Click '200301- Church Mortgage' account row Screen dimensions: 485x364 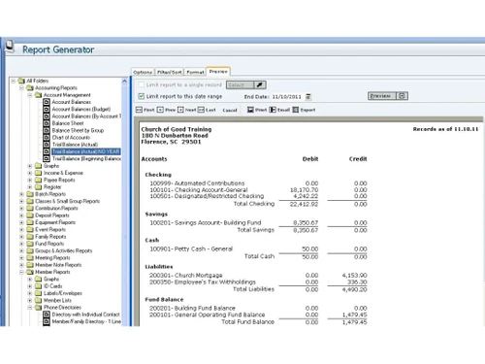[258, 276]
